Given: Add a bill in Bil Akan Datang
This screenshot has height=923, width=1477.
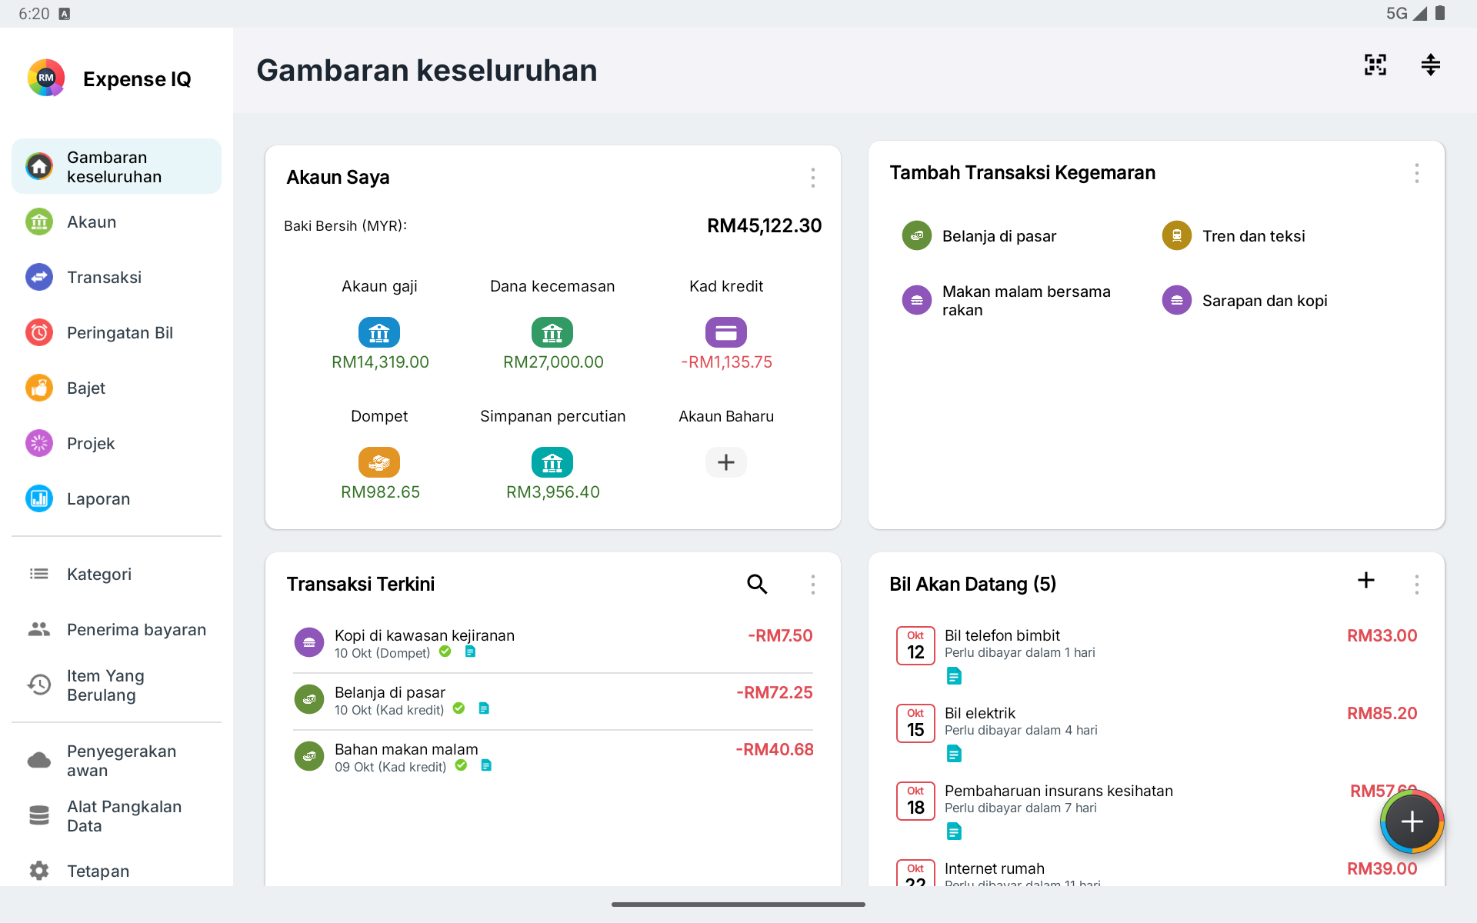Looking at the screenshot, I should [1365, 580].
